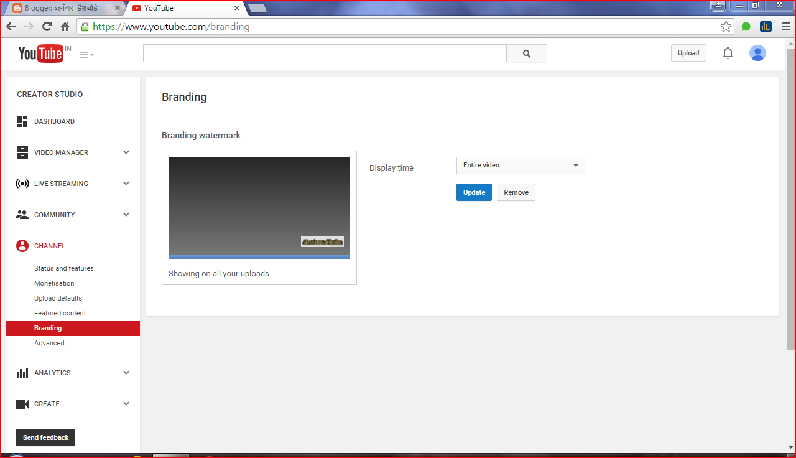
Task: Expand the Live Streaming section
Action: (126, 184)
